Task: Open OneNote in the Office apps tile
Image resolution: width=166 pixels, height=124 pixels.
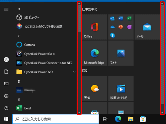Action: pyautogui.click(x=129, y=27)
